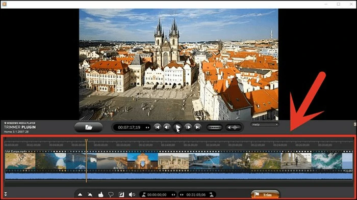
Task: Open a media file with the folder button
Action: (x=88, y=127)
